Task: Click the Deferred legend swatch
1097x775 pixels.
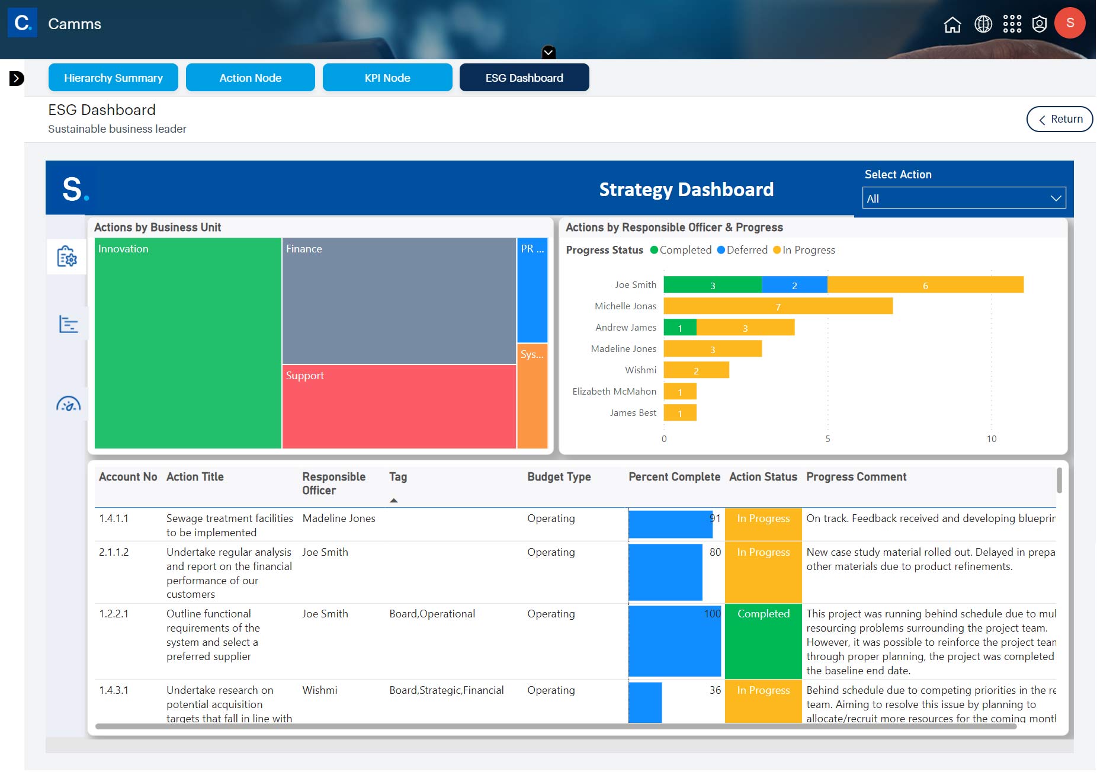Action: [x=721, y=250]
